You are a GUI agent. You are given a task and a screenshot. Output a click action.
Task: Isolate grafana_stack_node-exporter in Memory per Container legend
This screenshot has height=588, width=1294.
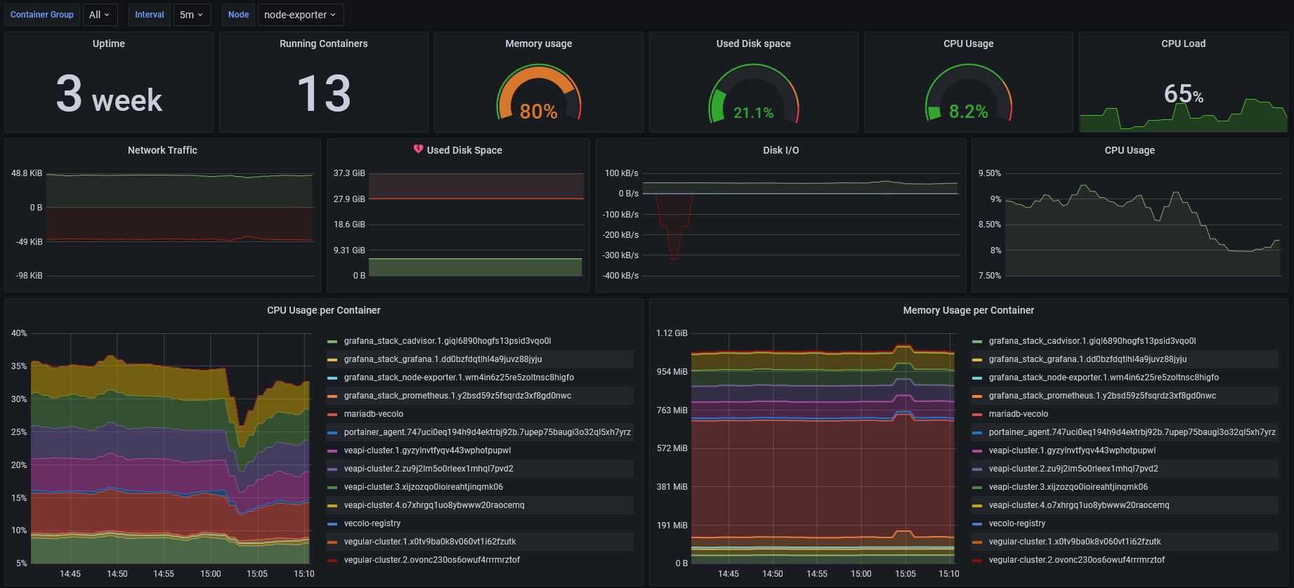(1104, 377)
